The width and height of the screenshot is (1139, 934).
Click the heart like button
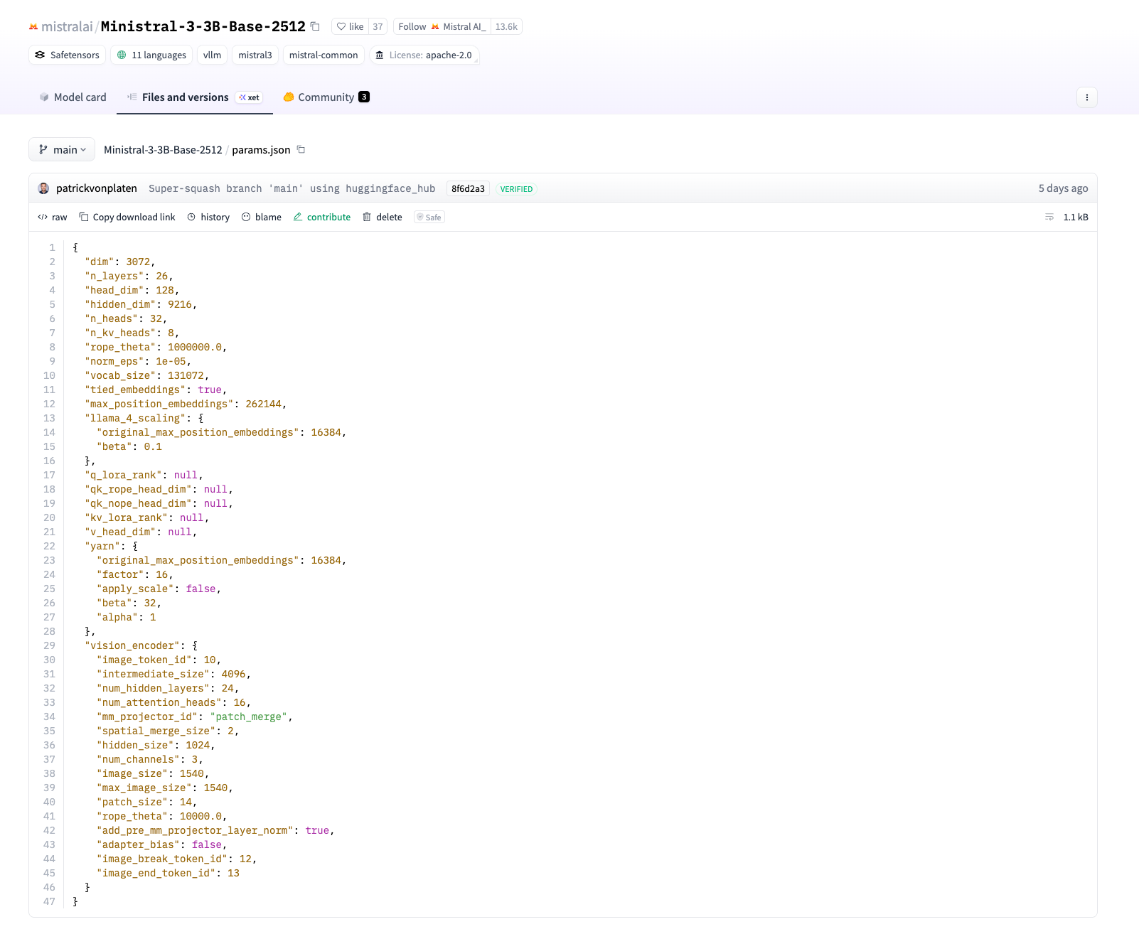pyautogui.click(x=350, y=26)
